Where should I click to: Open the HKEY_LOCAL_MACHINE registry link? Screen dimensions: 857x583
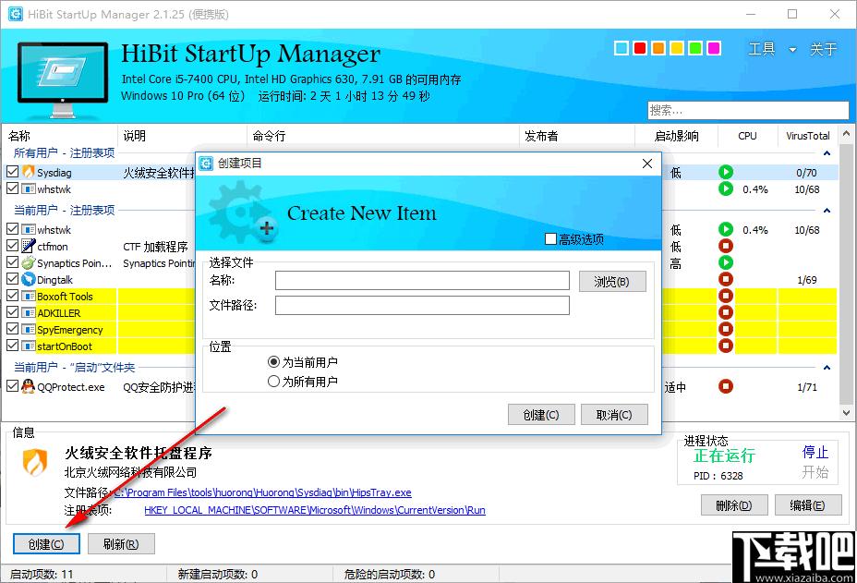click(x=315, y=510)
